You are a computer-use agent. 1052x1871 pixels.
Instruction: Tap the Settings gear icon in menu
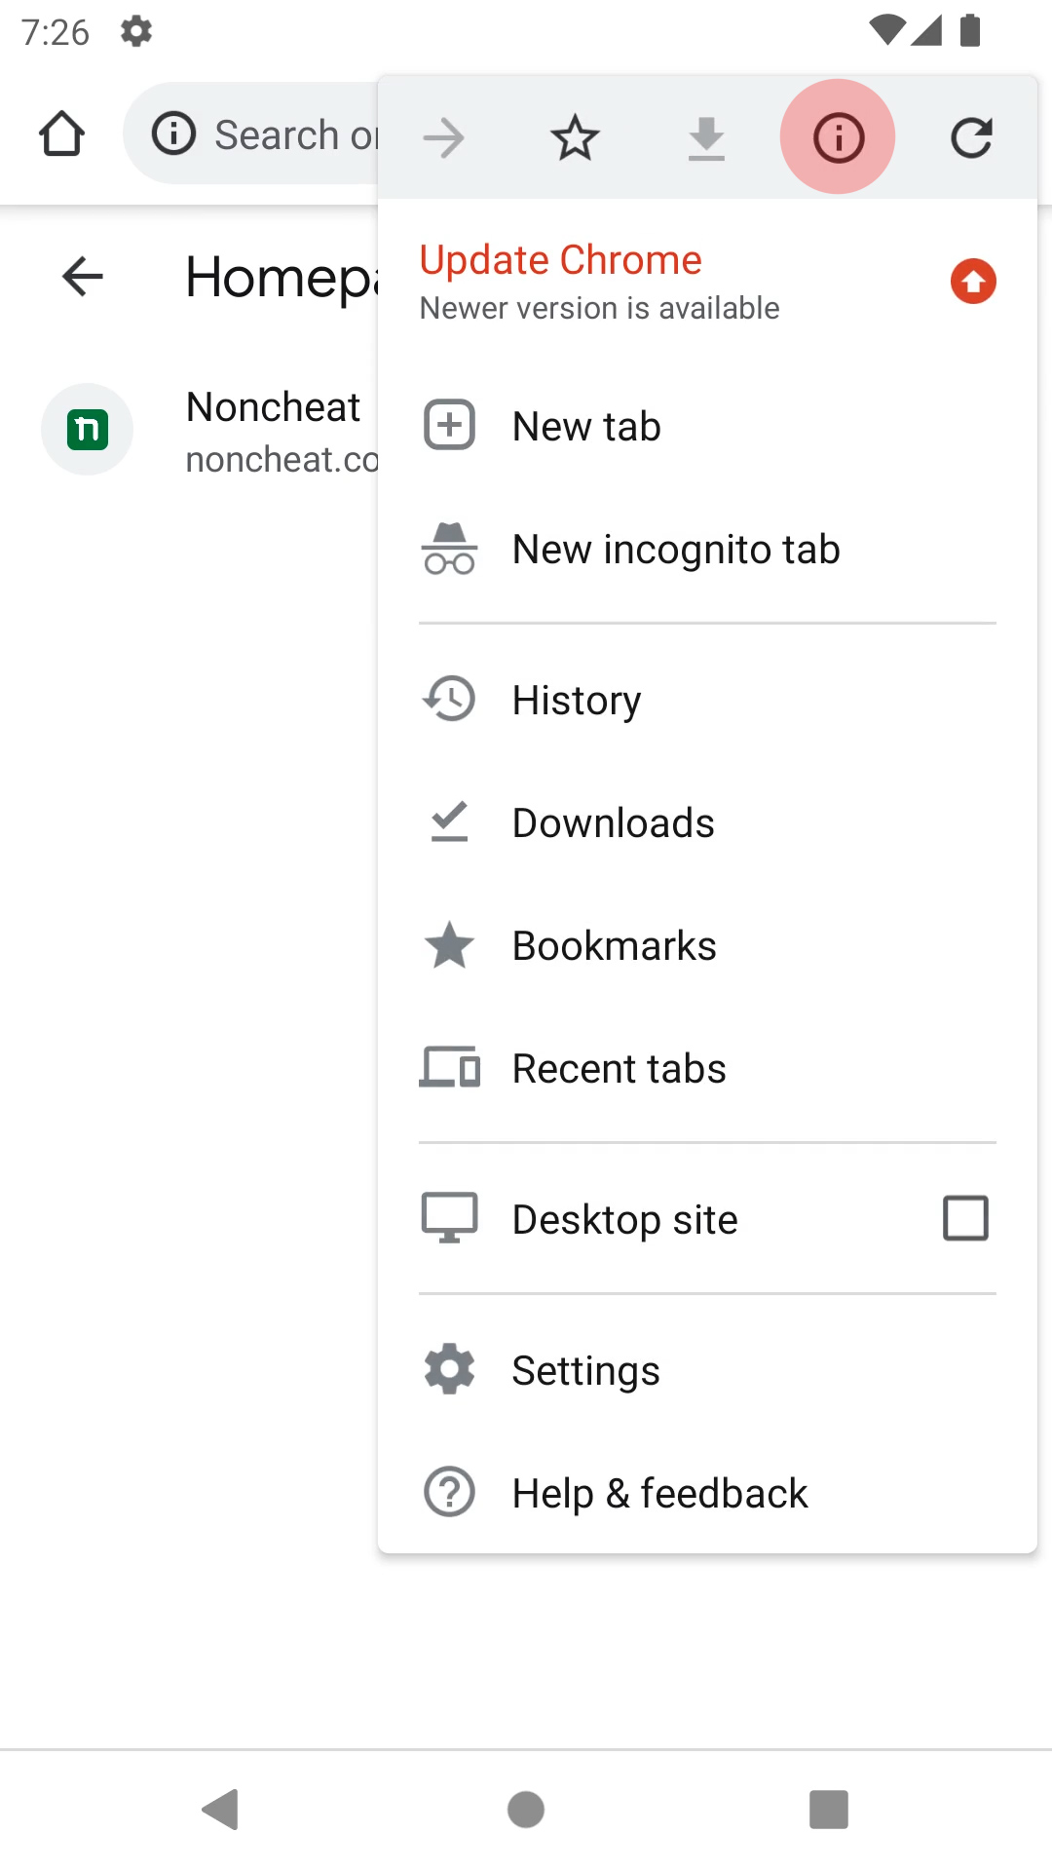[449, 1369]
